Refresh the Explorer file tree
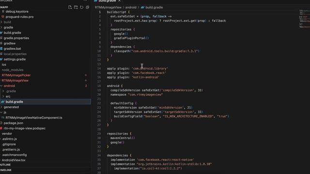 82,7
